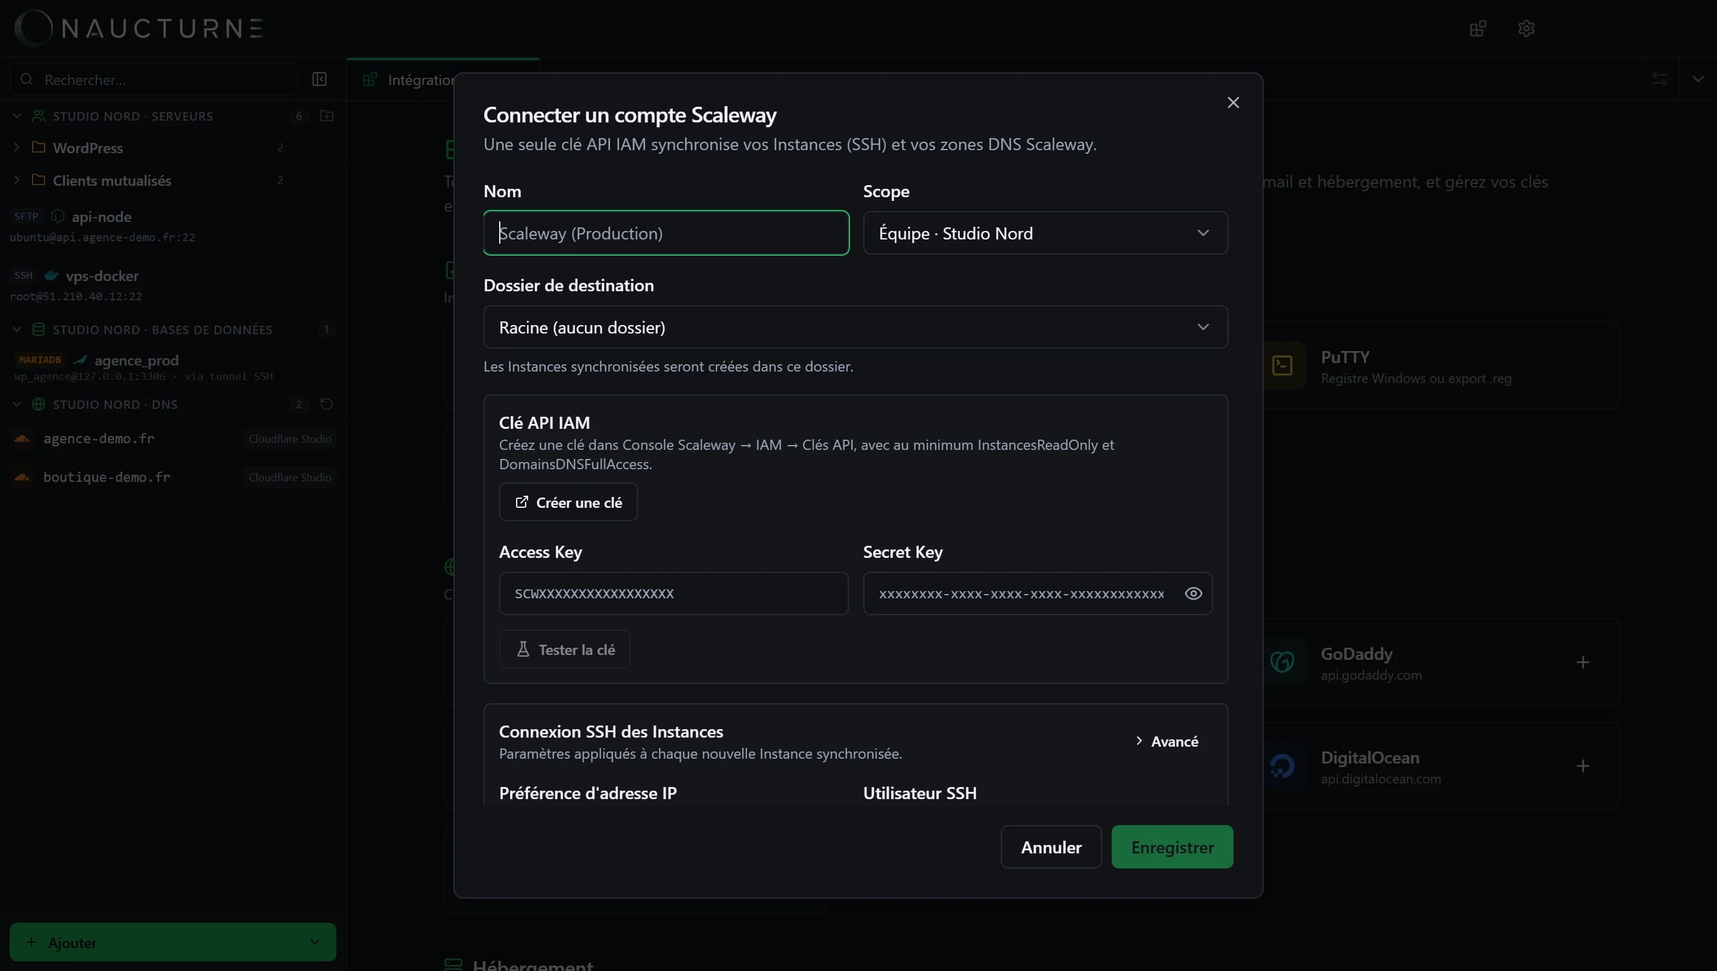Image resolution: width=1717 pixels, height=971 pixels.
Task: Click the Tester la clé button
Action: click(564, 649)
